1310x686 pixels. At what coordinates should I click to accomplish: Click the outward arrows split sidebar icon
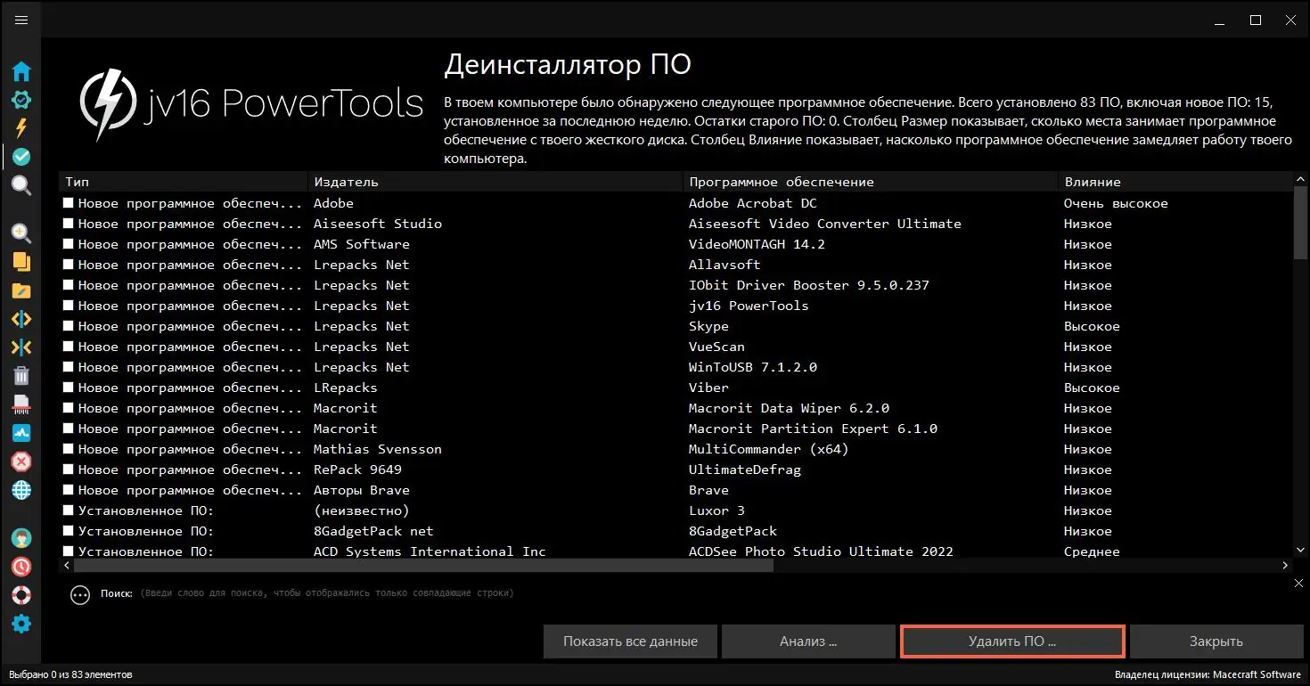[x=21, y=319]
